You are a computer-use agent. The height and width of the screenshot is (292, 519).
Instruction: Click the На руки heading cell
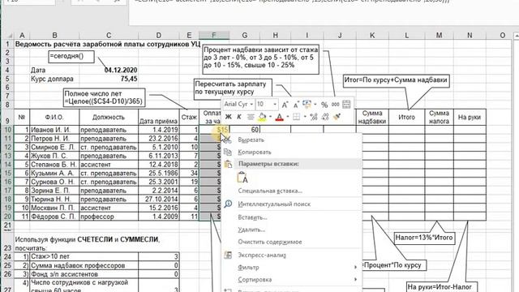click(x=470, y=117)
